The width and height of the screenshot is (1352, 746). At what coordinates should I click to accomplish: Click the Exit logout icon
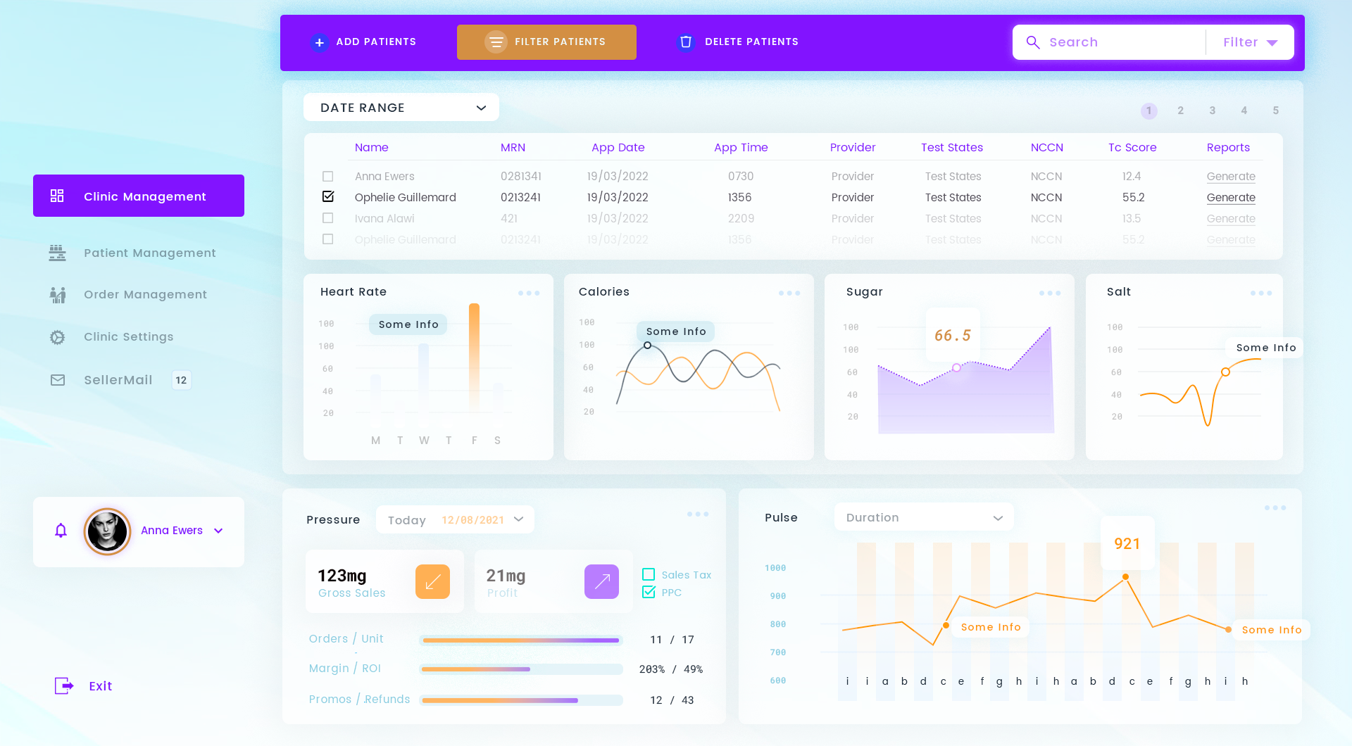64,685
